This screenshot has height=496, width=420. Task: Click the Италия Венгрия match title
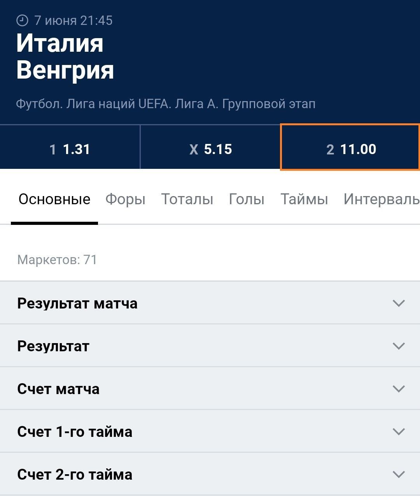coord(65,56)
